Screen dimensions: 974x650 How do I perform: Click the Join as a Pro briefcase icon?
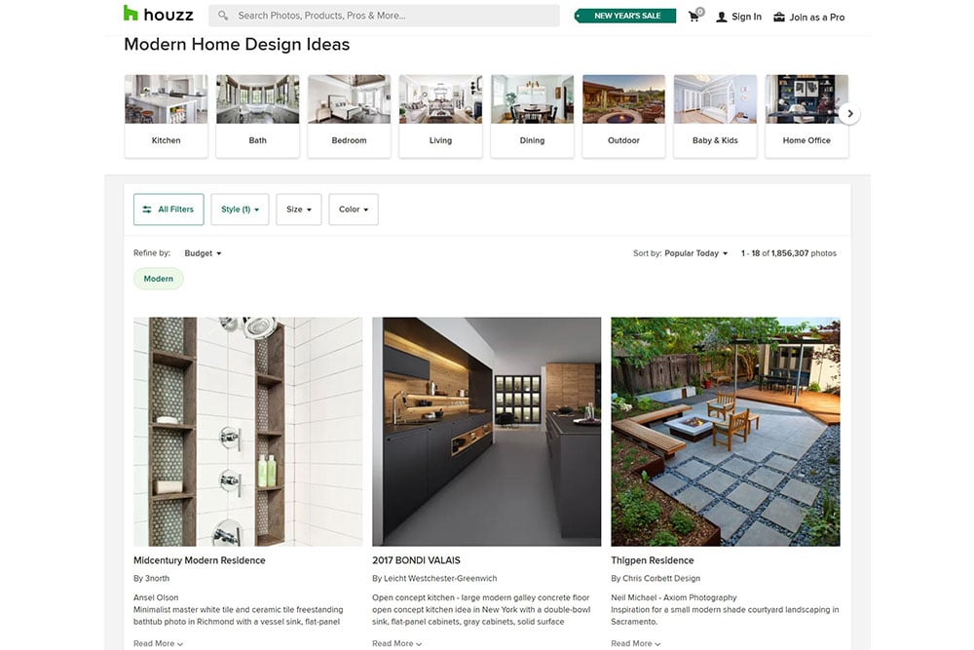pyautogui.click(x=779, y=17)
